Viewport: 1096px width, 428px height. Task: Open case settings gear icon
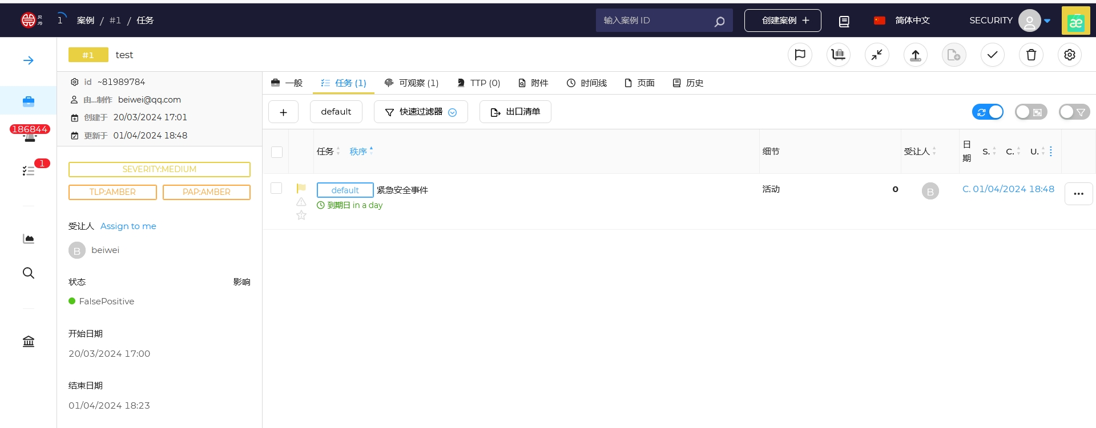(1070, 55)
